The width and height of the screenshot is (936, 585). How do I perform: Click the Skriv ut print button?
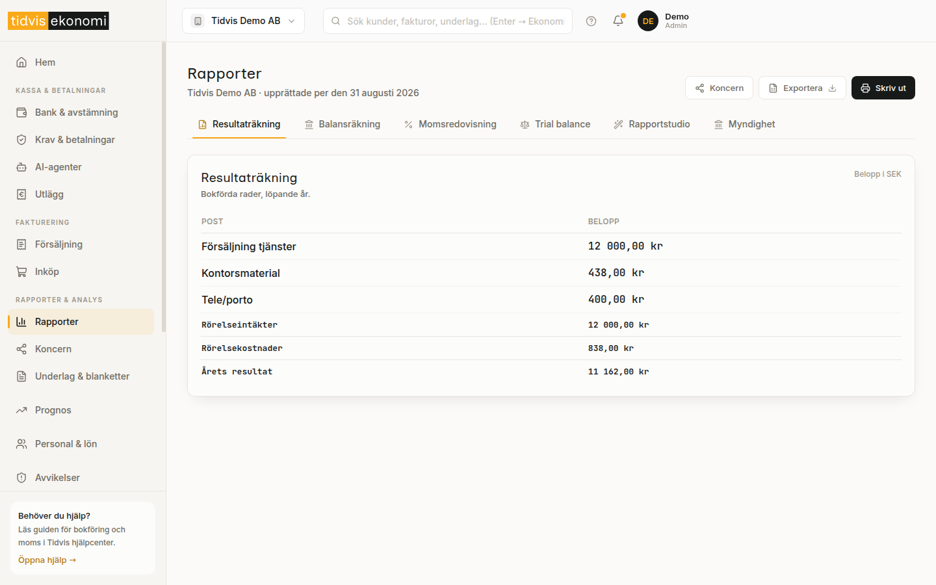pyautogui.click(x=883, y=88)
